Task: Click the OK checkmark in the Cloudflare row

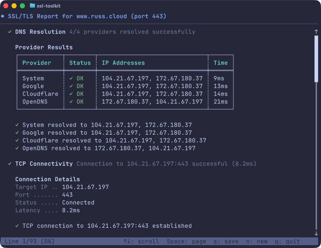Action: tap(71, 94)
